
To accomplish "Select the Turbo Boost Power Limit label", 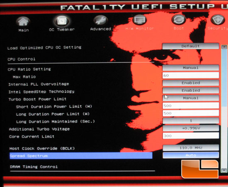I will 37,99.
